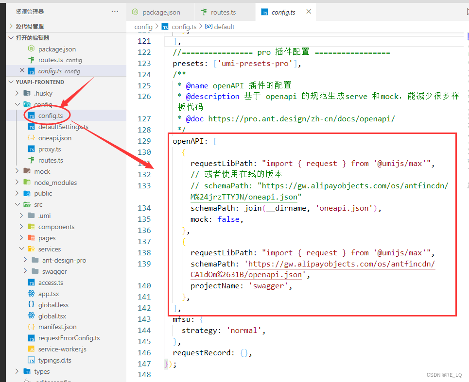
Task: Open the M%24jrzTTYJN/oneapi.json link on line 133
Action: click(244, 197)
